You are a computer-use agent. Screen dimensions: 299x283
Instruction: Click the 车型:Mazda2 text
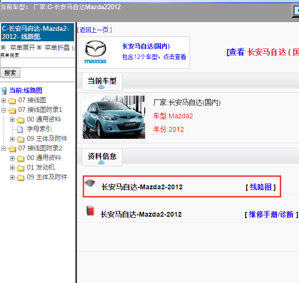pos(173,116)
